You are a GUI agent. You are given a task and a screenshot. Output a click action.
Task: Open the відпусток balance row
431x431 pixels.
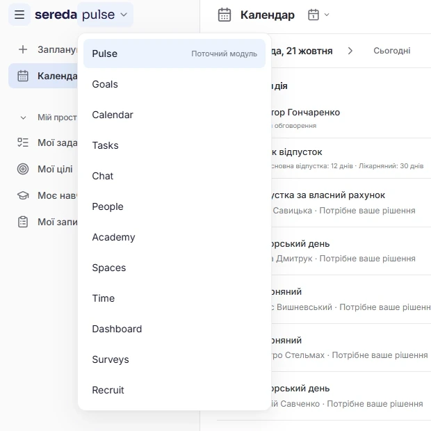351,158
